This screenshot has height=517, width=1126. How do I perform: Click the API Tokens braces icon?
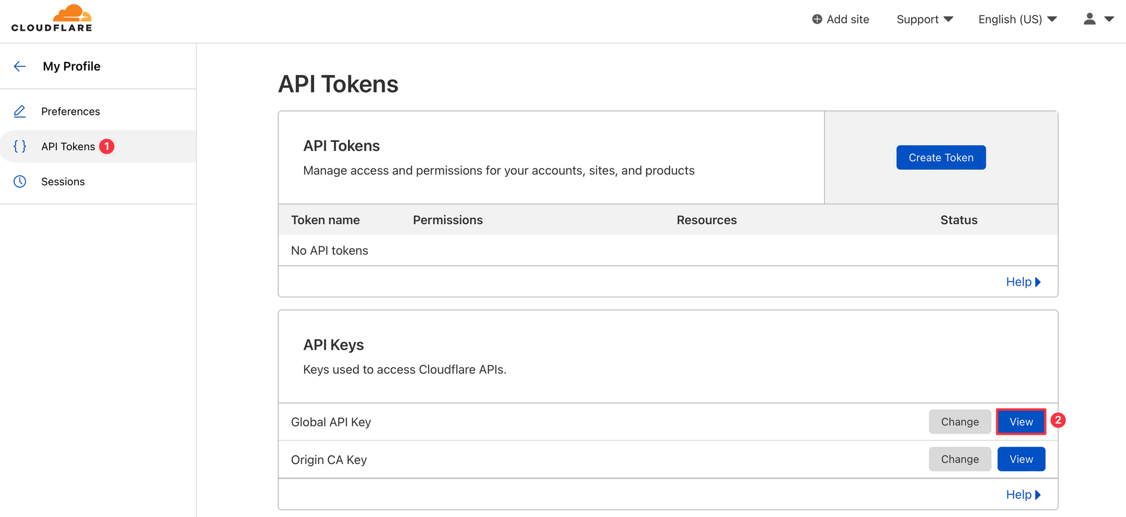[x=20, y=146]
